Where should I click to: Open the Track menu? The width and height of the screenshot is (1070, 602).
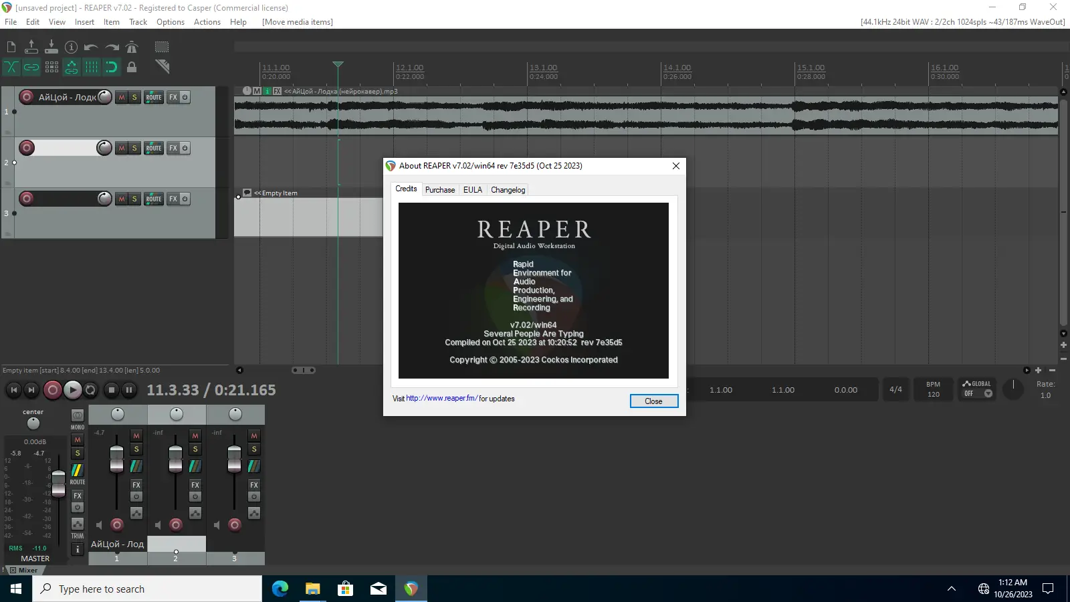(138, 22)
